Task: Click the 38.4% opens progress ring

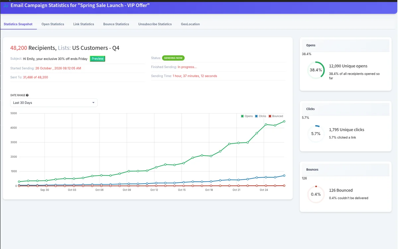Action: (x=316, y=70)
